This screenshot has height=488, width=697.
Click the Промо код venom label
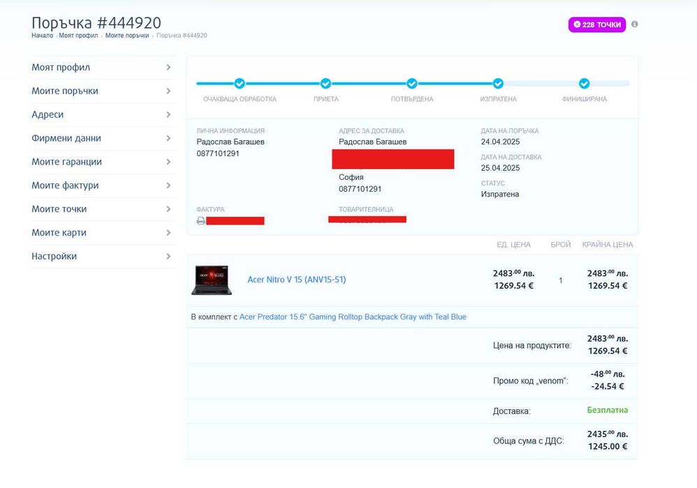point(531,381)
